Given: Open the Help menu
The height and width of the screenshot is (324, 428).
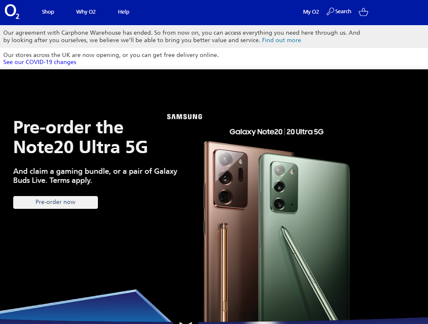Looking at the screenshot, I should (124, 12).
